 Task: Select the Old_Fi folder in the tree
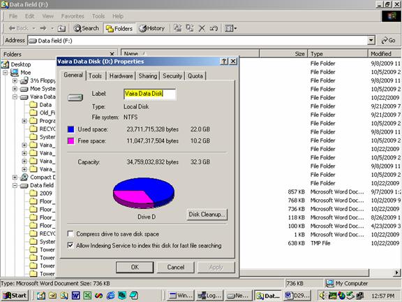pyautogui.click(x=43, y=113)
